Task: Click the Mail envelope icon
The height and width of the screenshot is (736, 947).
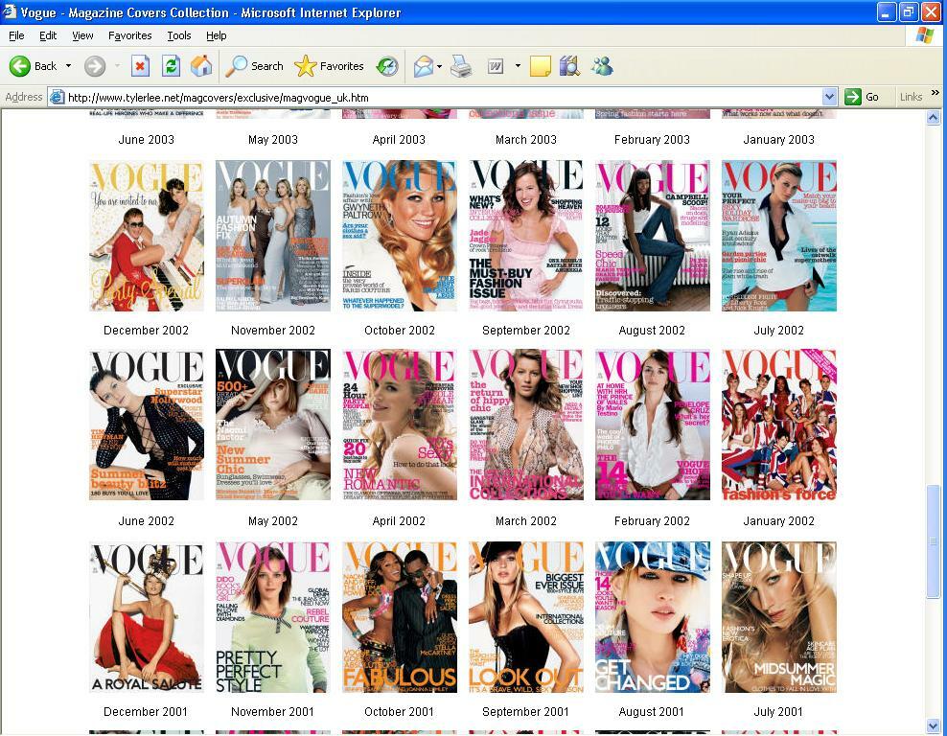Action: 424,66
